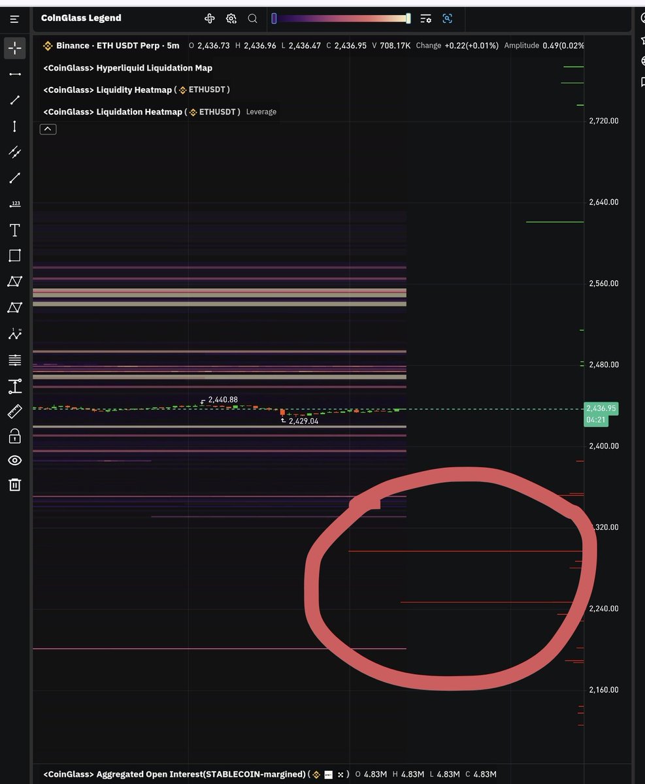This screenshot has width=645, height=784.
Task: Select the price label 123 tool
Action: click(x=14, y=204)
